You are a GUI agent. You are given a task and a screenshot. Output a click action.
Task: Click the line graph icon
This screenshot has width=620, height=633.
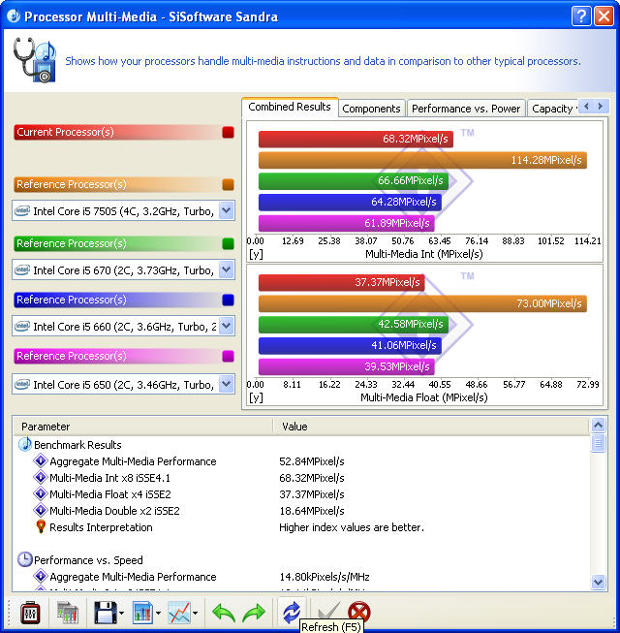179,613
